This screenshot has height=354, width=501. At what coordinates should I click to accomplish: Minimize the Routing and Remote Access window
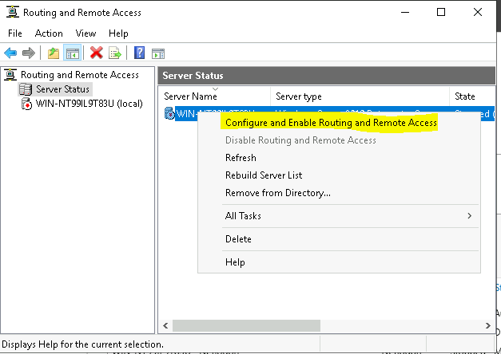pyautogui.click(x=405, y=13)
